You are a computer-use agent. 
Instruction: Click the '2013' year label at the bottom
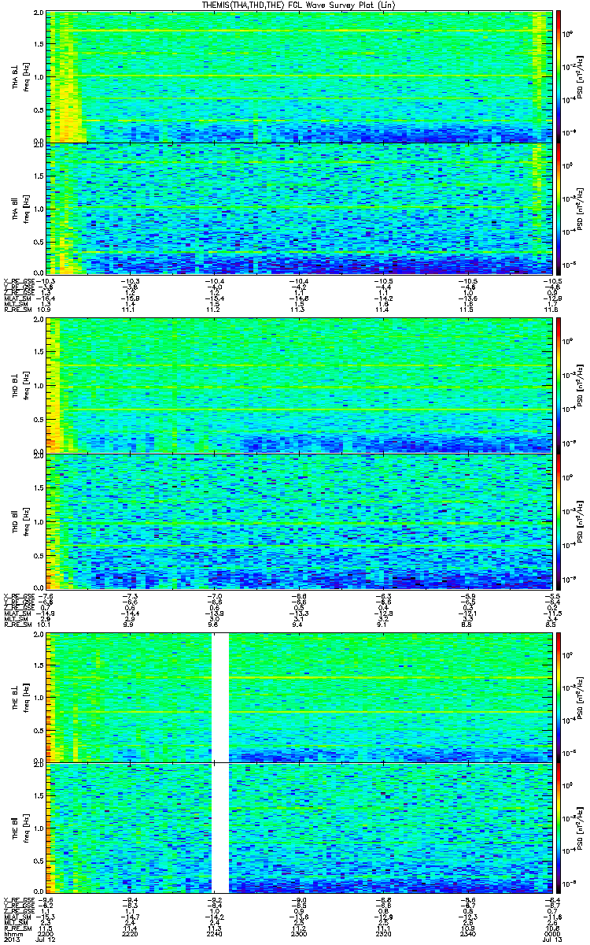click(x=11, y=941)
